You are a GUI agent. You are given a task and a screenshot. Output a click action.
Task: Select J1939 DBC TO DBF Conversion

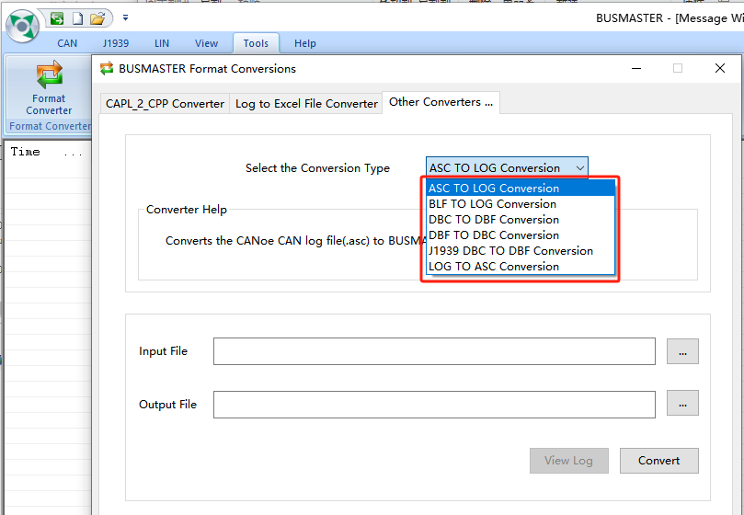click(x=521, y=251)
